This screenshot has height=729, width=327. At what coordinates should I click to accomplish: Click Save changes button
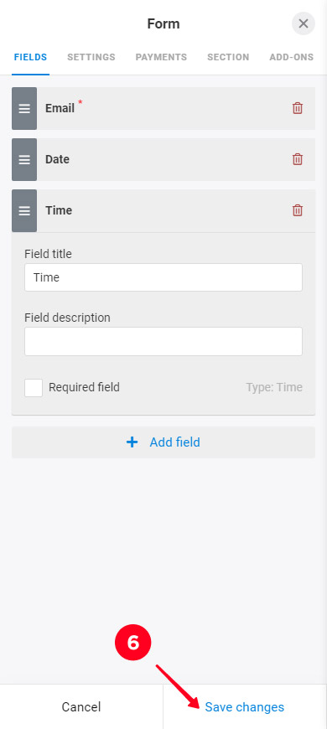click(245, 707)
